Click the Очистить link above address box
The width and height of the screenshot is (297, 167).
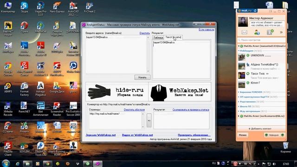[144, 33]
